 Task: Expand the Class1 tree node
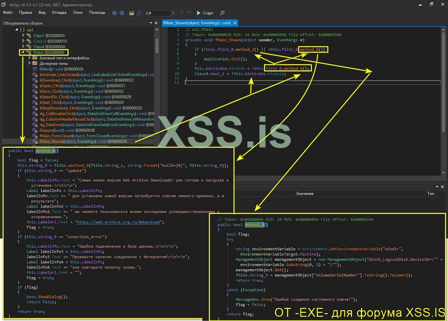(x=23, y=35)
